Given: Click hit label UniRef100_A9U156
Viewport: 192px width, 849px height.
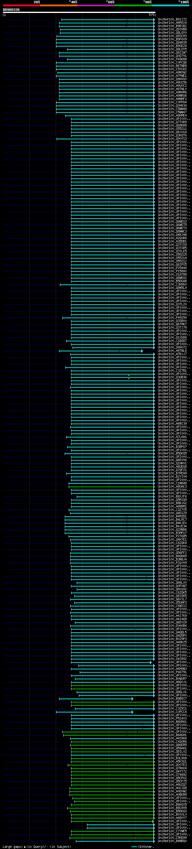Looking at the screenshot, I should click(172, 83).
